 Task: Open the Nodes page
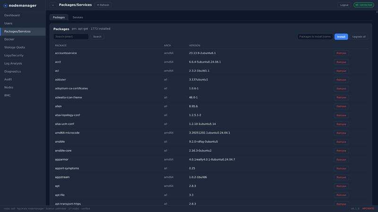(x=23, y=88)
